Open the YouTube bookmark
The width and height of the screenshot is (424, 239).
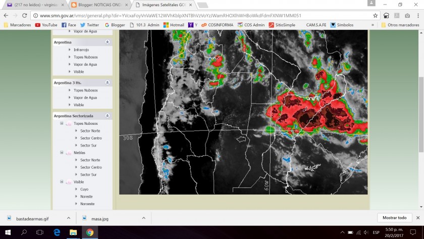click(x=45, y=25)
